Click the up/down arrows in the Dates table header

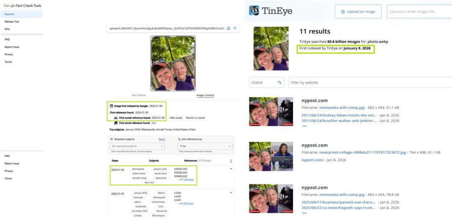click(231, 161)
